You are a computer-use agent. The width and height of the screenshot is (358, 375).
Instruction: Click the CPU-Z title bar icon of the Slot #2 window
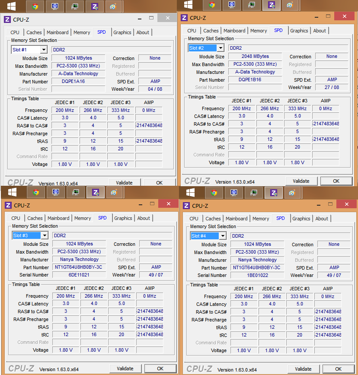pyautogui.click(x=184, y=18)
